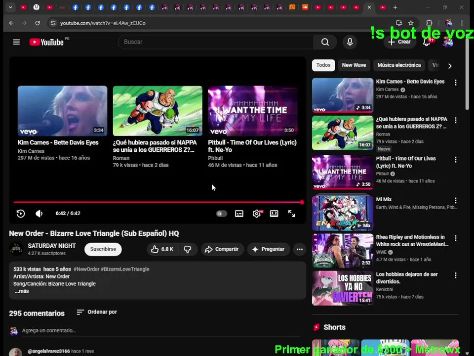The width and height of the screenshot is (474, 356).
Task: Expand Chrome tab search dropdown
Action: pyautogui.click(x=10, y=7)
